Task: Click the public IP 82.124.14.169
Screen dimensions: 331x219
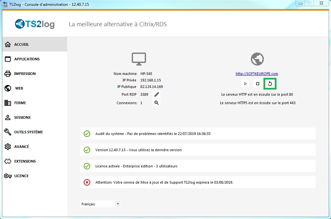Action: coord(152,87)
